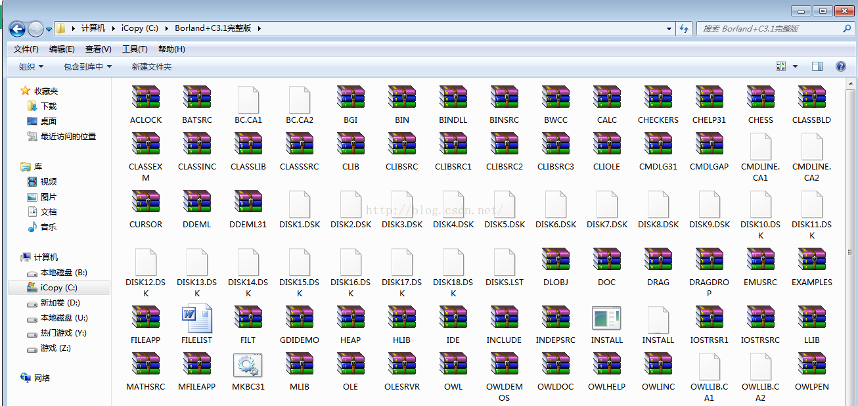Click iCopy (C:) in address bar
This screenshot has width=858, height=406.
coord(141,28)
